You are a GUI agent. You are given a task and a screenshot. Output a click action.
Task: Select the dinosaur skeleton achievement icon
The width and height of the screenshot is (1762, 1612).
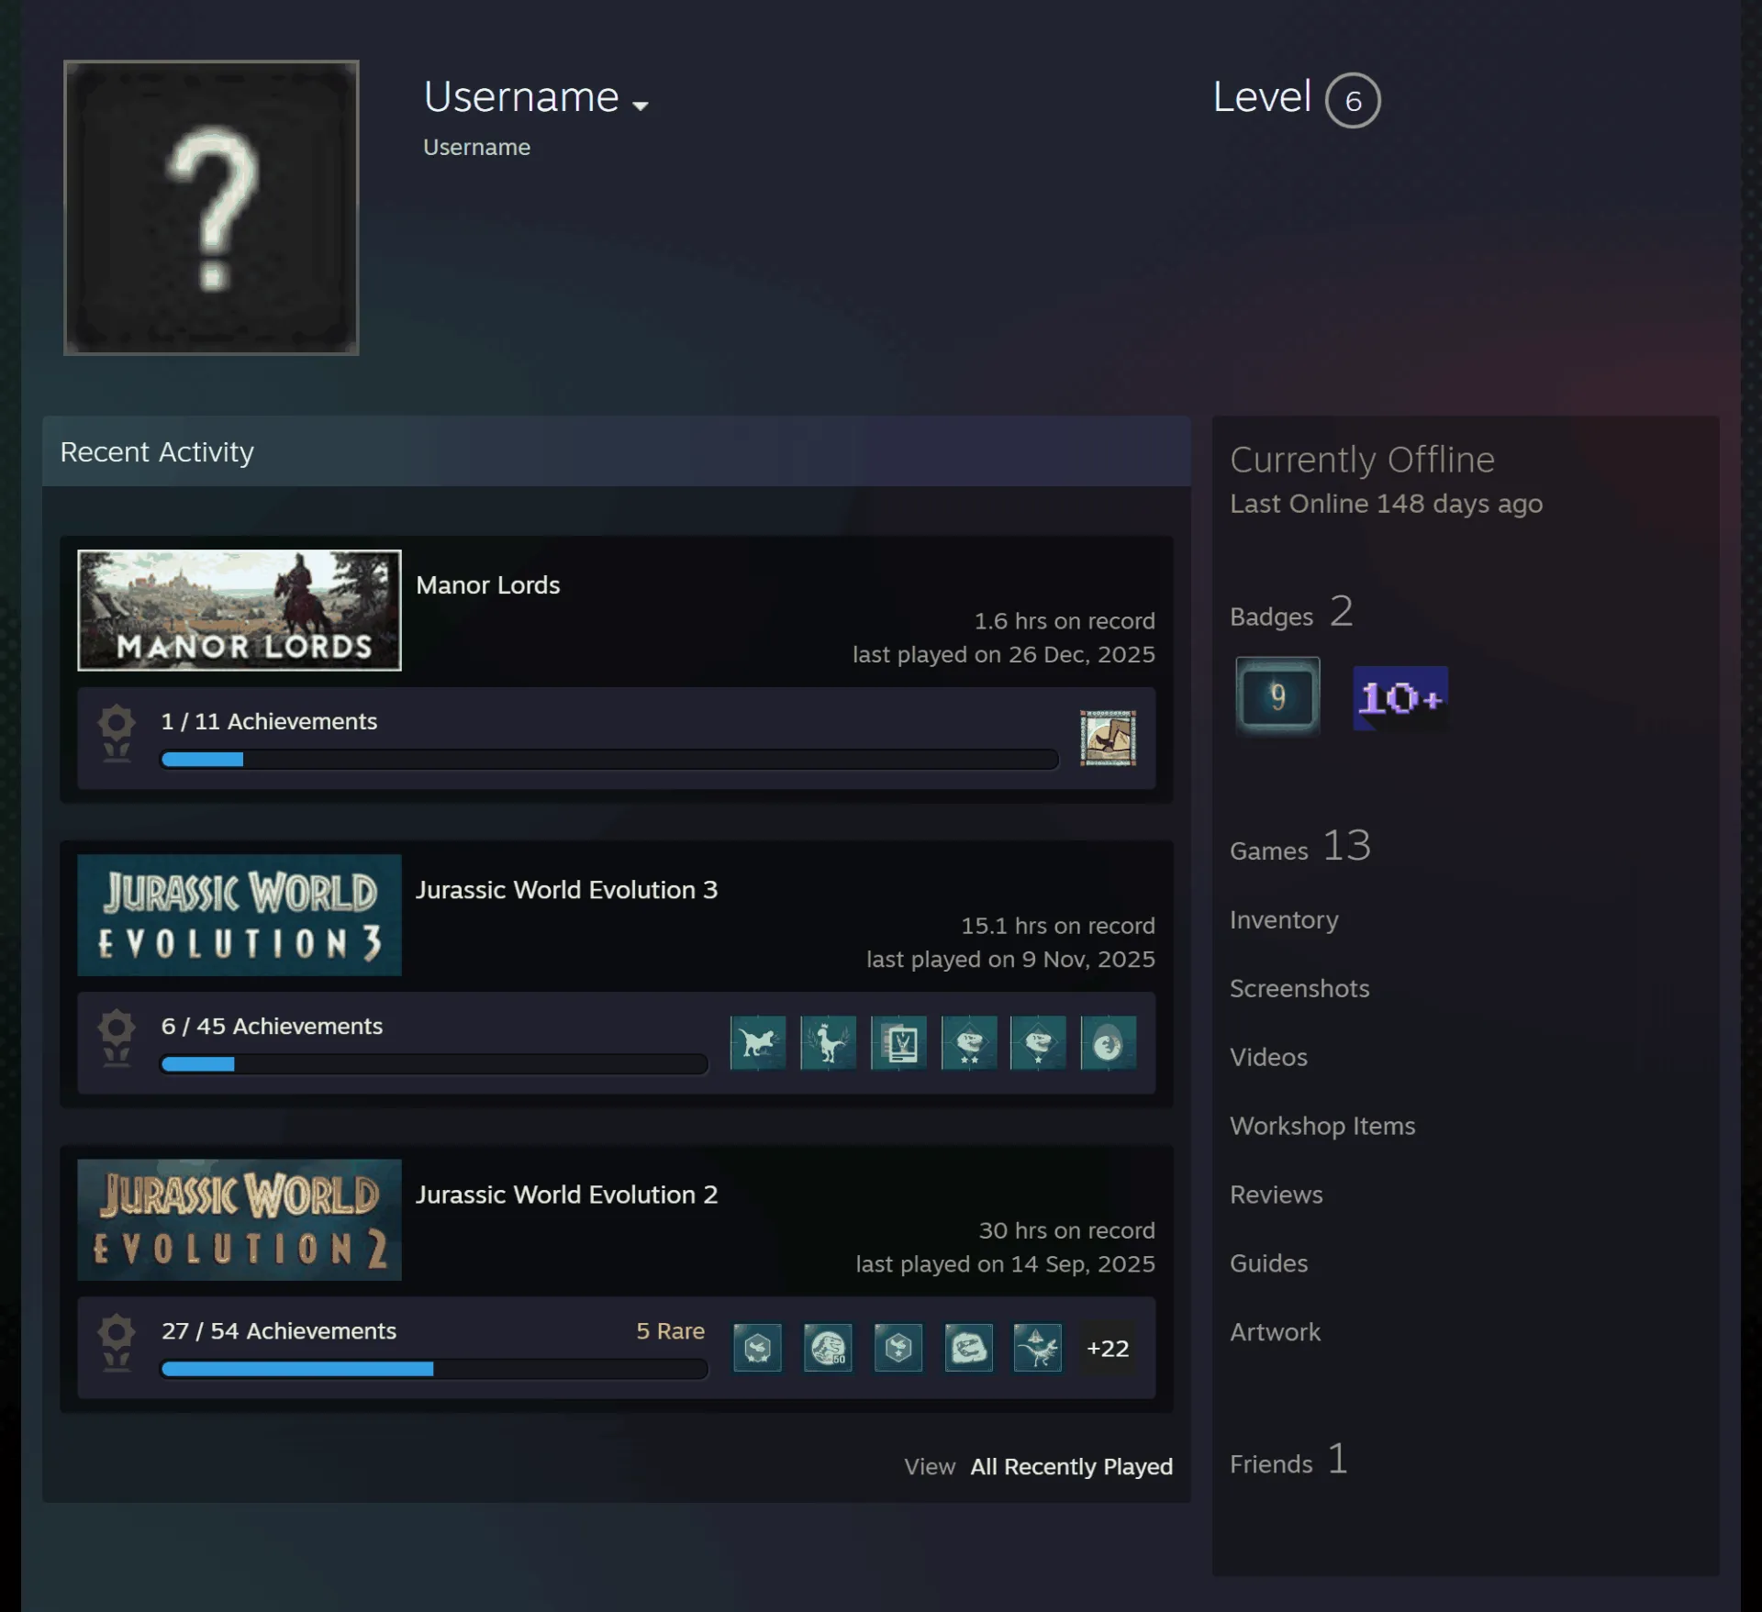[1038, 1348]
